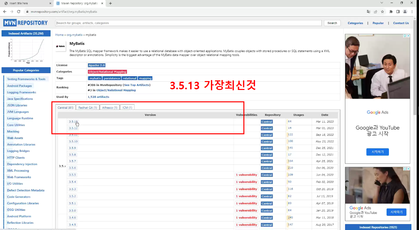Click the Home breadcrumb link
Viewport: 419px width, 230px height.
pyautogui.click(x=59, y=35)
